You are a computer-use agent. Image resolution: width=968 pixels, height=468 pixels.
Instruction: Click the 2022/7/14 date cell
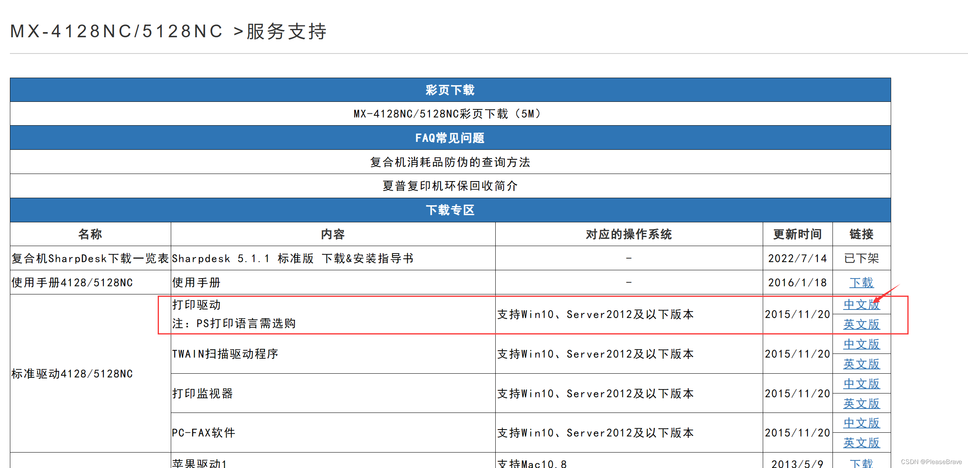click(798, 258)
